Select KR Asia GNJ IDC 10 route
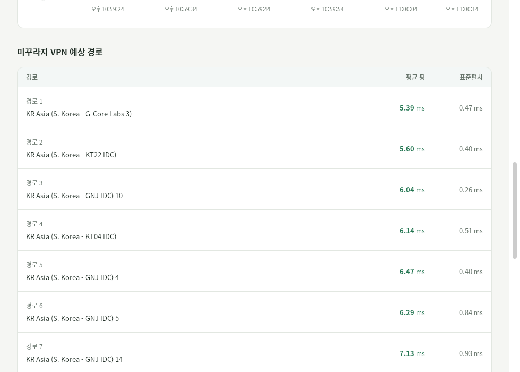520x372 pixels. click(74, 196)
